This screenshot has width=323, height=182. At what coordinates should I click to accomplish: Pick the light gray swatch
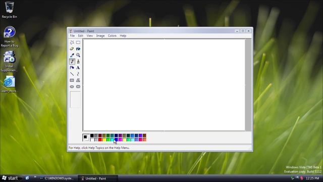click(x=96, y=140)
